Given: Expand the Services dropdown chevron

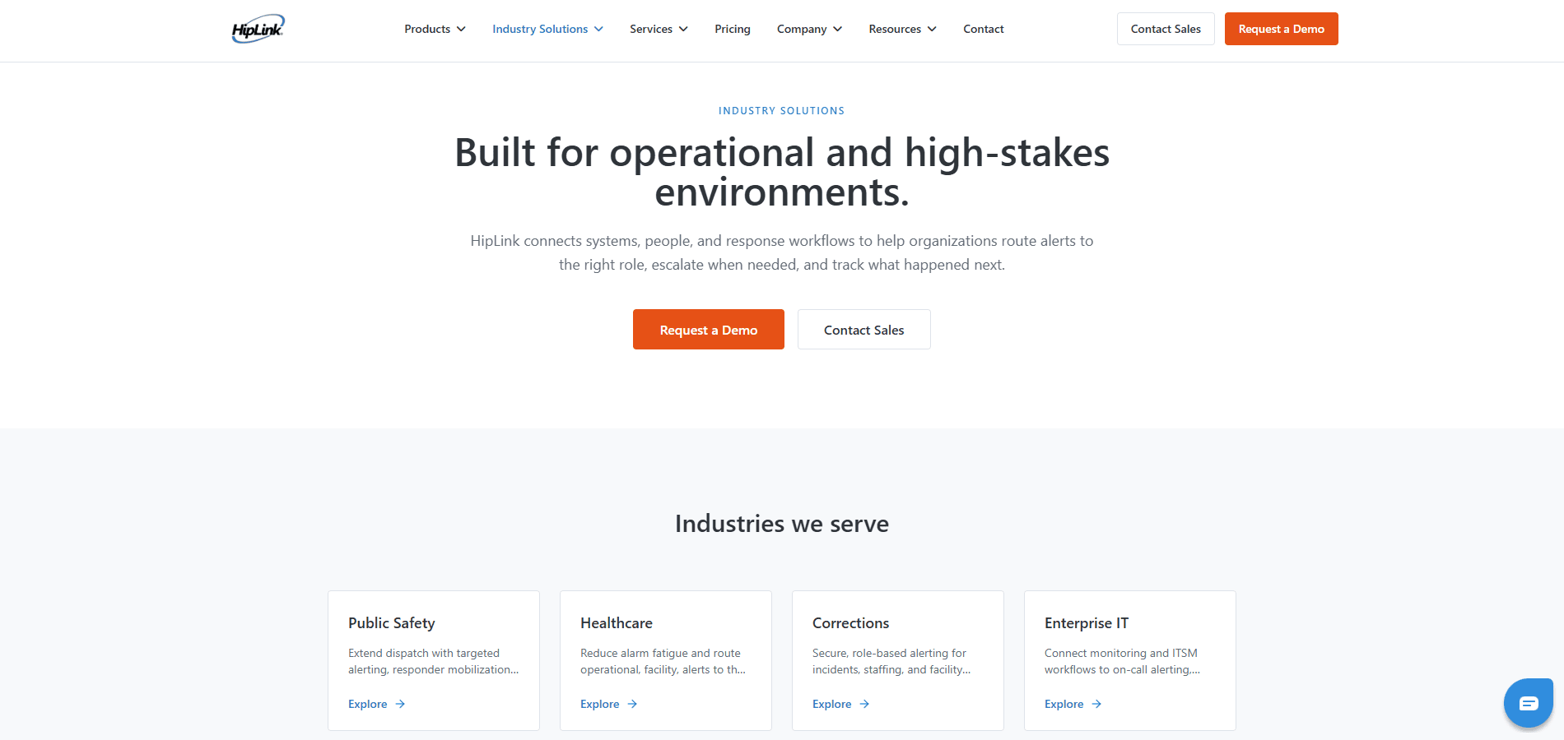Looking at the screenshot, I should point(683,30).
